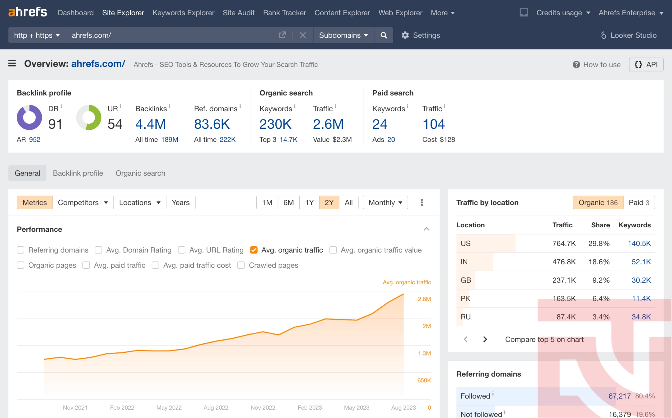Image resolution: width=672 pixels, height=418 pixels.
Task: Select the 6M time range
Action: click(x=288, y=202)
